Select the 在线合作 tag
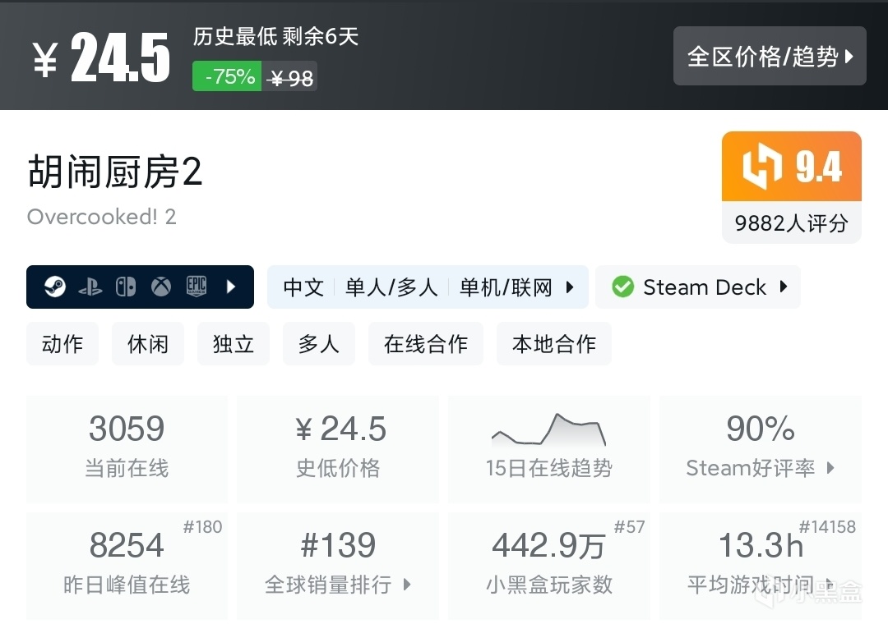The width and height of the screenshot is (888, 624). 426,343
